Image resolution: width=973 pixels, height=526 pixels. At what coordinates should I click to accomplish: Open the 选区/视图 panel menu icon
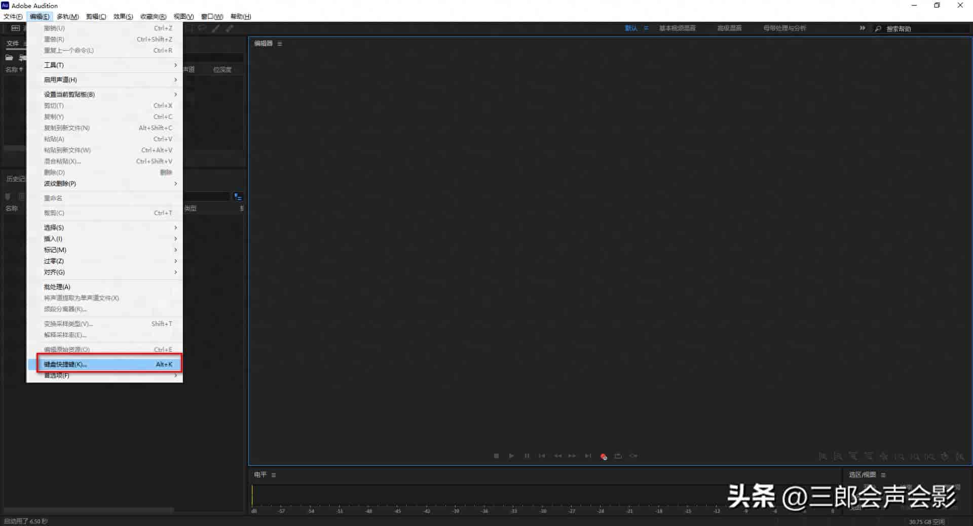883,475
